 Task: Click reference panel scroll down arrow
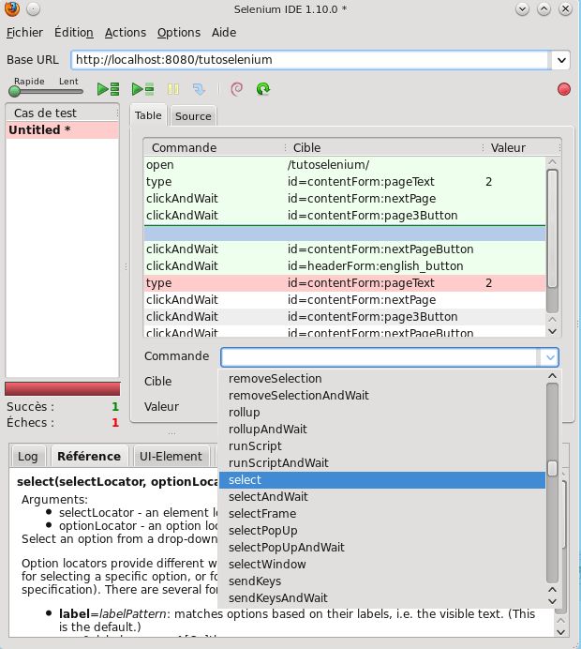point(560,632)
